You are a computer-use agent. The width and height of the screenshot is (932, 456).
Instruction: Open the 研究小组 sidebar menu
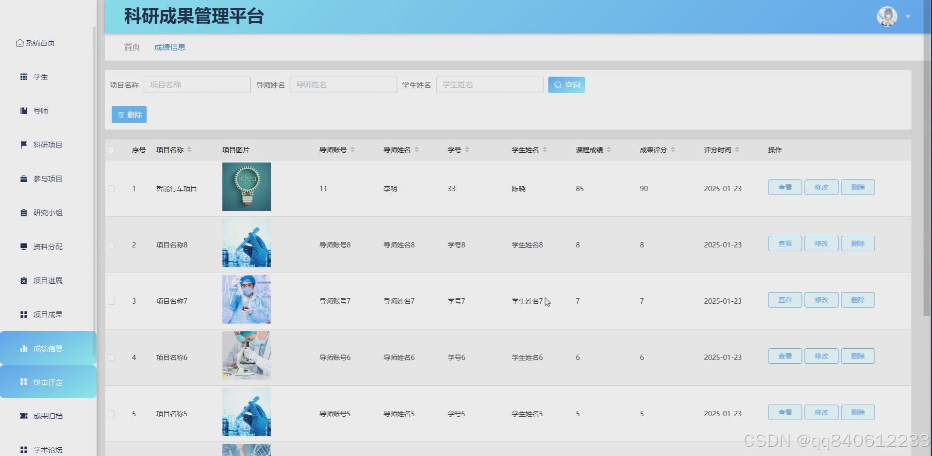click(x=48, y=212)
